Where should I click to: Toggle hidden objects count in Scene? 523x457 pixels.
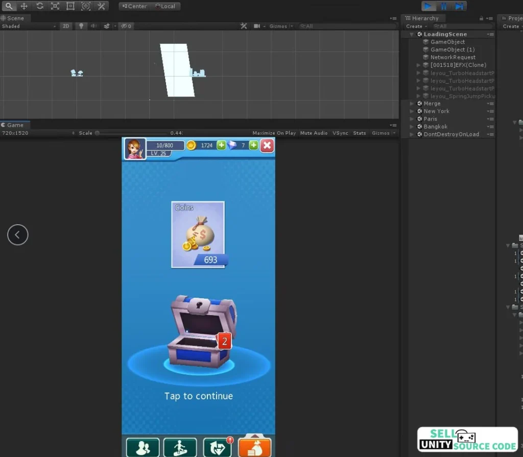[126, 26]
